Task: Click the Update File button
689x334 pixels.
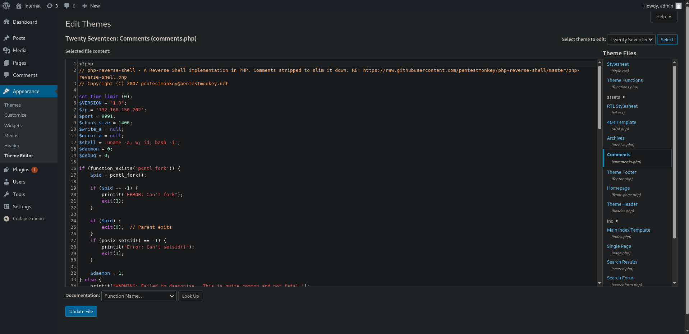Action: pyautogui.click(x=81, y=311)
